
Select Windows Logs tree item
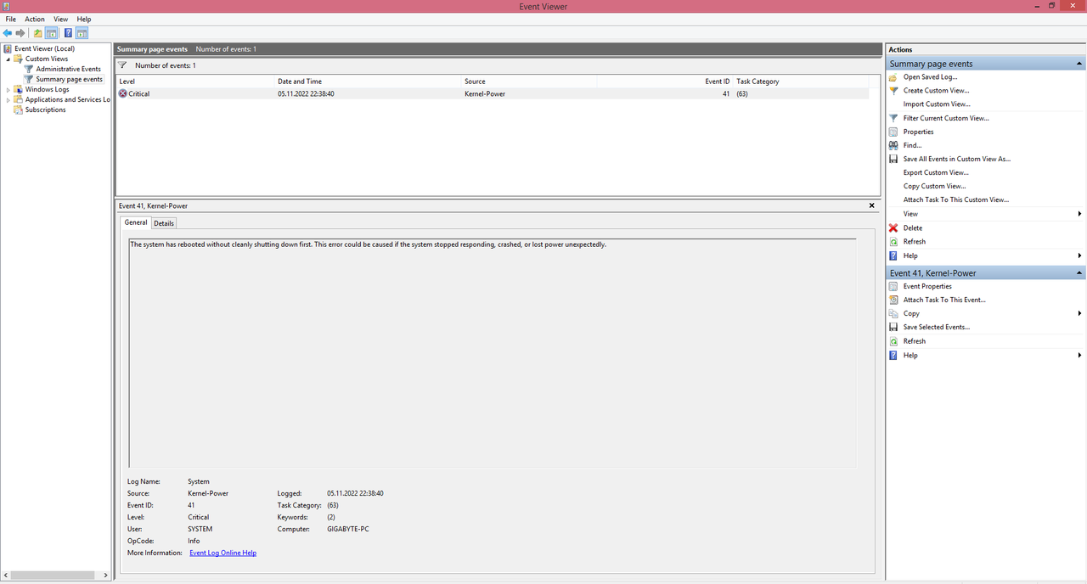pos(47,89)
